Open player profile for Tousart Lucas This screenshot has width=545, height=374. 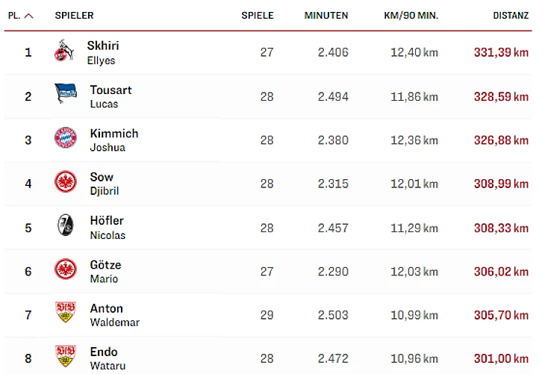(x=110, y=96)
